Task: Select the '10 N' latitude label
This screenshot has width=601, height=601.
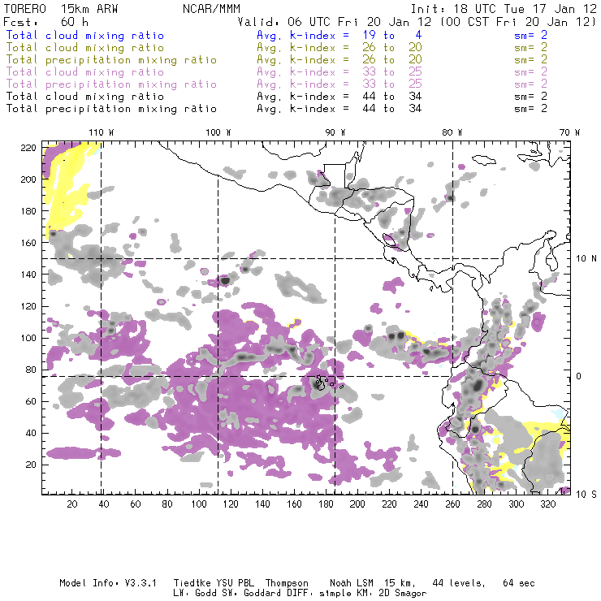Action: (x=586, y=259)
